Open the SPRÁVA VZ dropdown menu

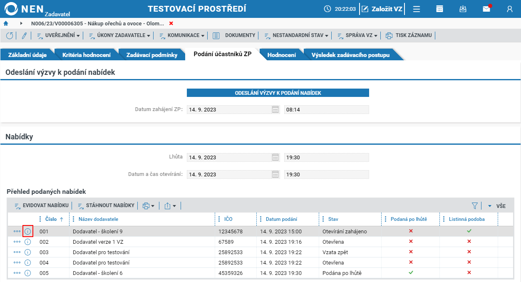pyautogui.click(x=357, y=35)
